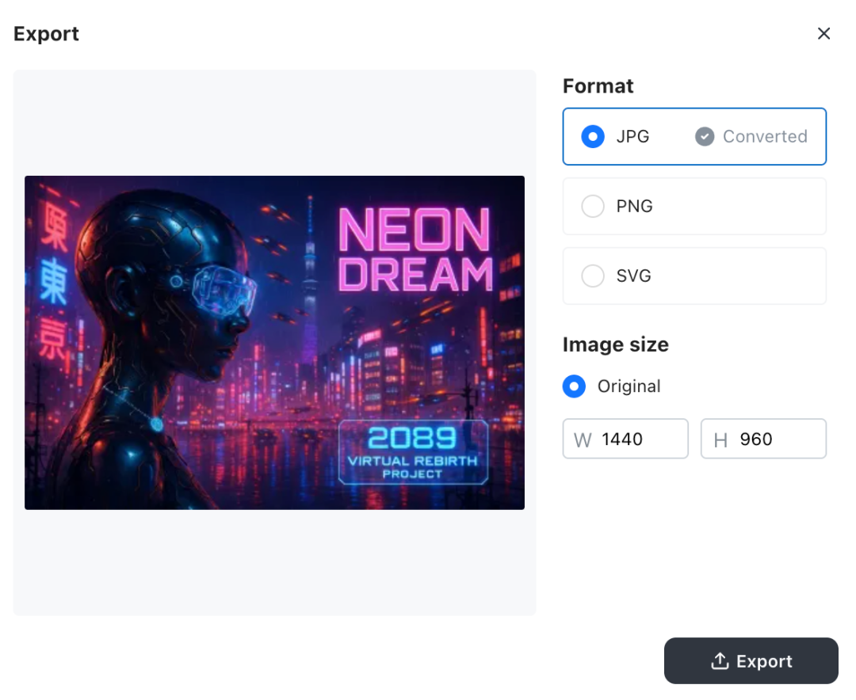The width and height of the screenshot is (856, 700).
Task: Click the W prefix in the width box
Action: pyautogui.click(x=583, y=439)
